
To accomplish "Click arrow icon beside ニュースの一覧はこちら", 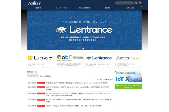I will coord(97,80).
